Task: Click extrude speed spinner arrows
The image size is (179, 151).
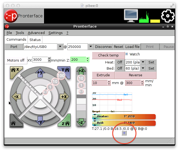Action: pyautogui.click(x=142, y=83)
